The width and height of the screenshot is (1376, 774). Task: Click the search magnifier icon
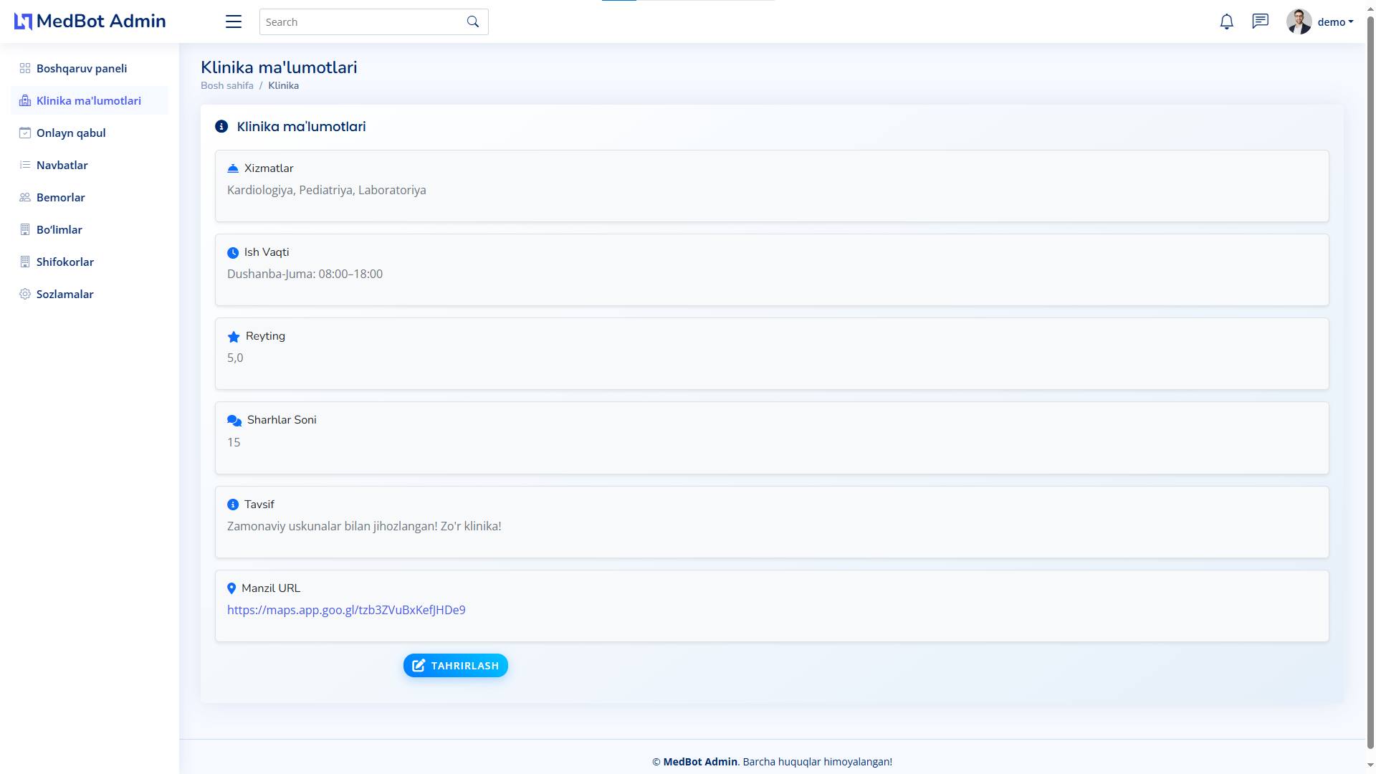pyautogui.click(x=473, y=21)
